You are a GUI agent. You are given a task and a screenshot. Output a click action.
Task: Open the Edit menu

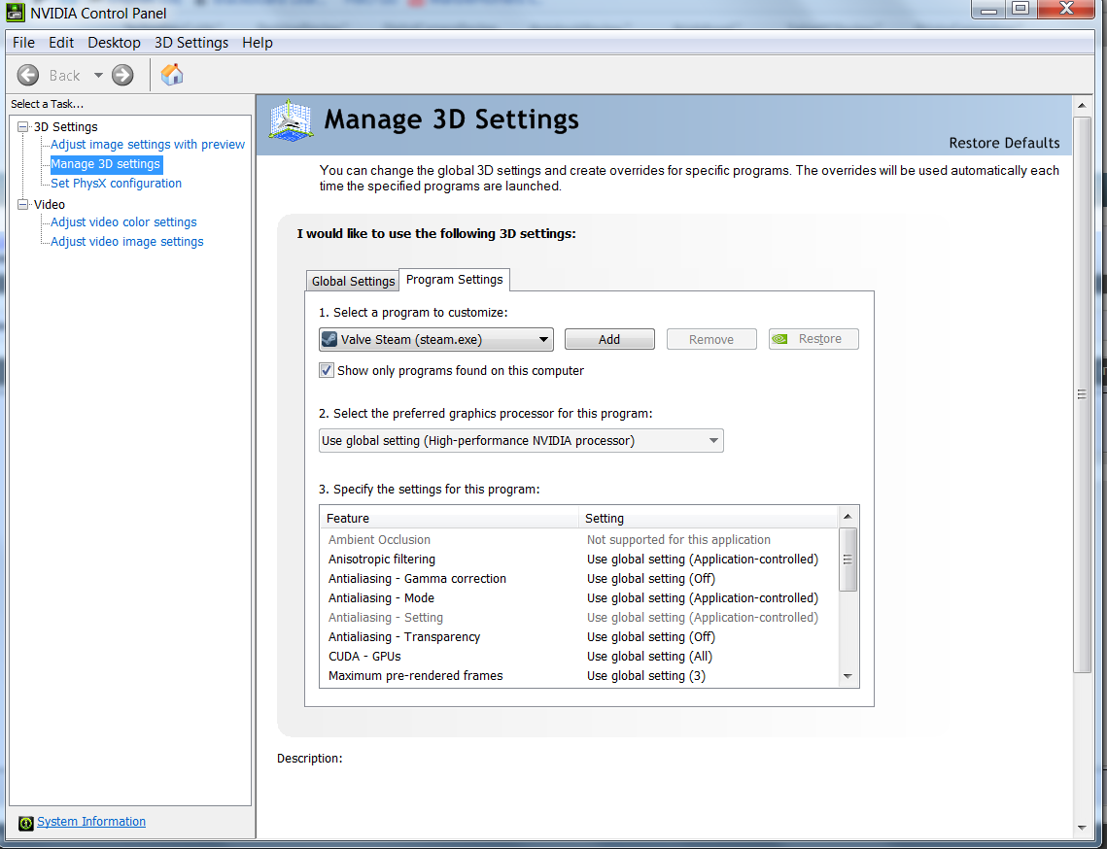(x=61, y=43)
